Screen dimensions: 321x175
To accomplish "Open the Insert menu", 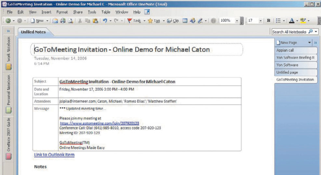I will click(46, 12).
